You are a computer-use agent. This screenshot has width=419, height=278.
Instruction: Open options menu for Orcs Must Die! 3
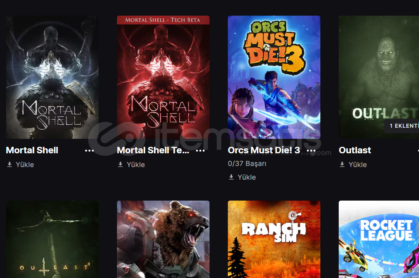[x=311, y=151]
